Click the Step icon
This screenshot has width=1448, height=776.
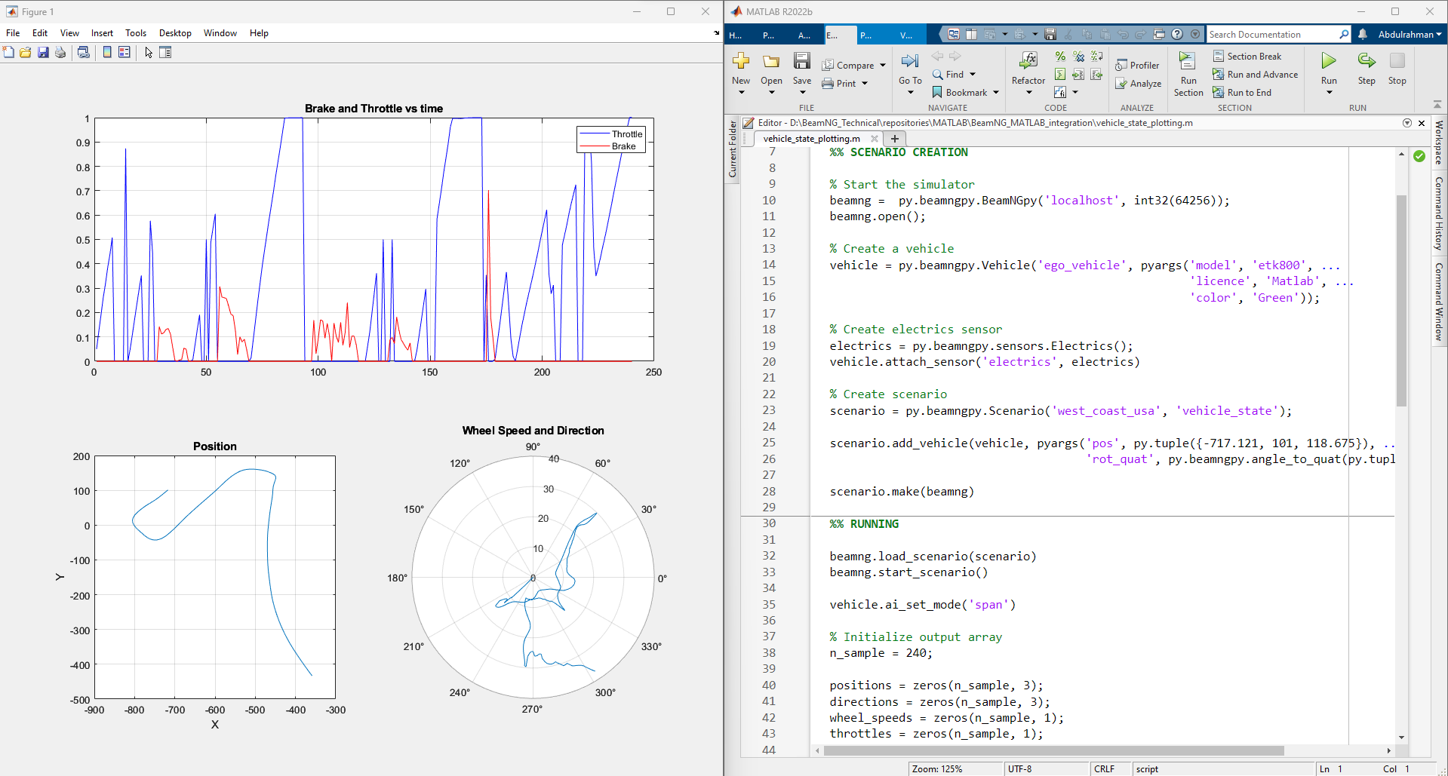coord(1367,61)
